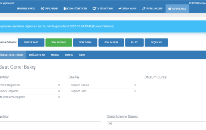The image size is (206, 130).
Task: Click the music note icon beside YAYIN LINKLERI
Action: click(x=143, y=9)
